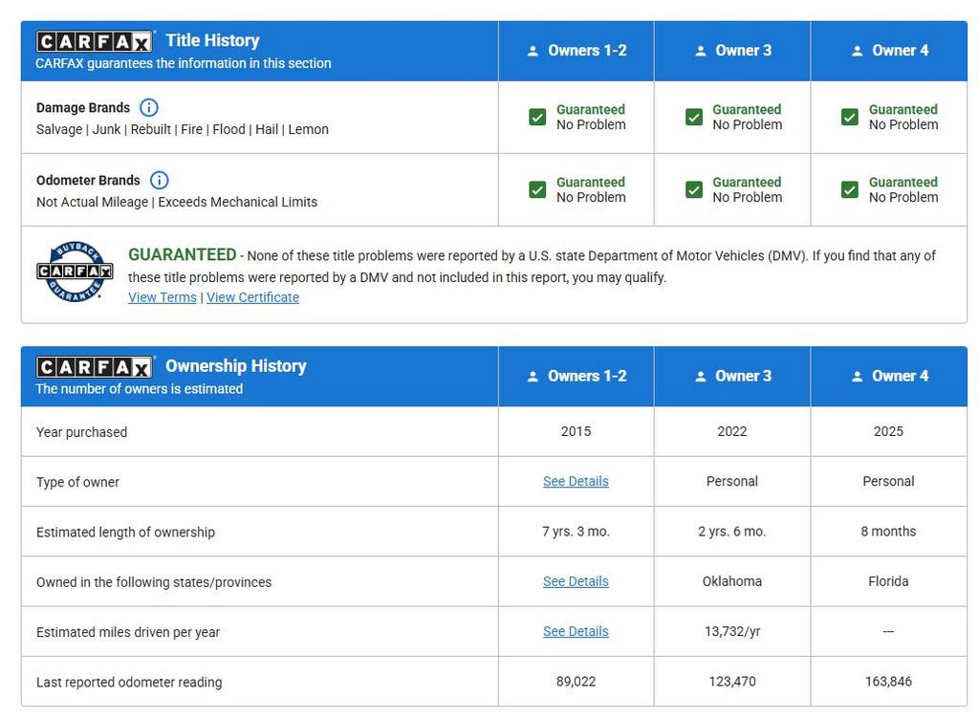This screenshot has width=979, height=719.
Task: Click Damage Brands green checkmark for Owner 4
Action: (850, 117)
